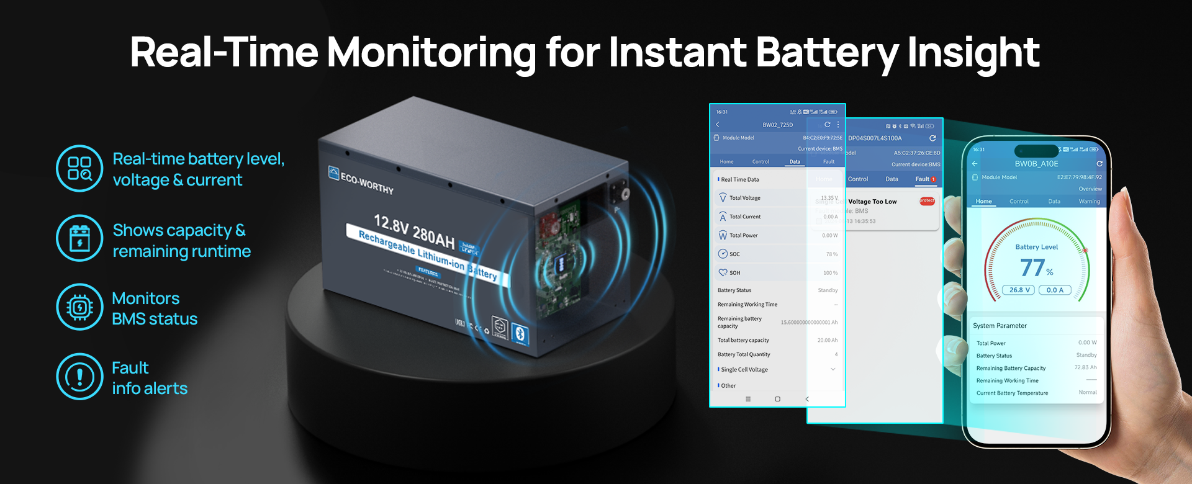This screenshot has width=1192, height=484.
Task: Tap the Current Battery Temperature row
Action: 1037,393
